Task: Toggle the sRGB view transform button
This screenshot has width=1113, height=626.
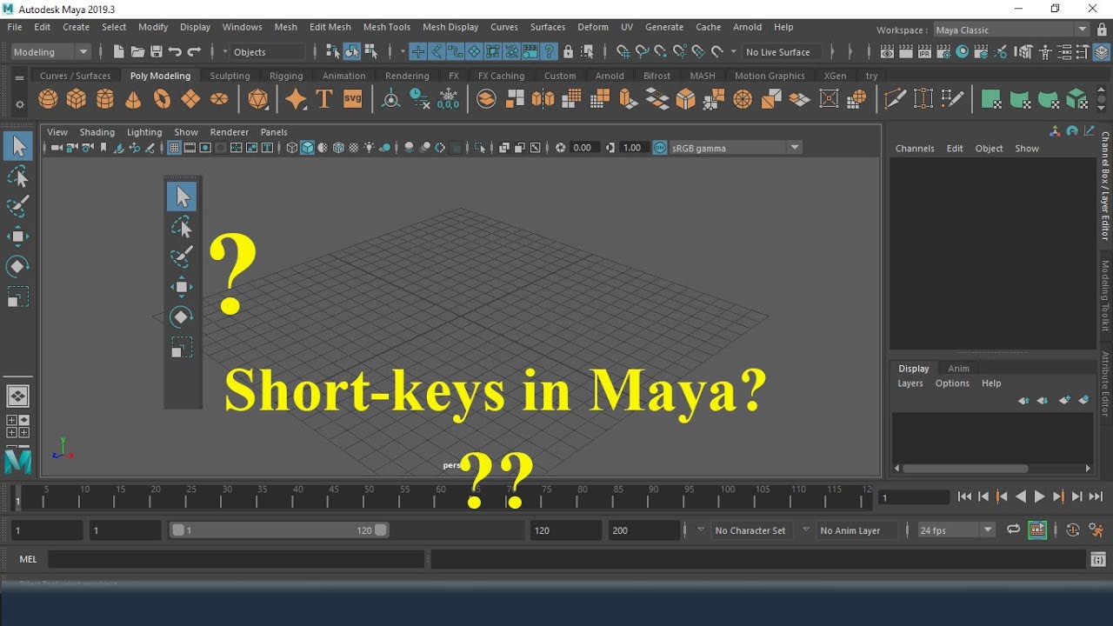Action: tap(660, 148)
